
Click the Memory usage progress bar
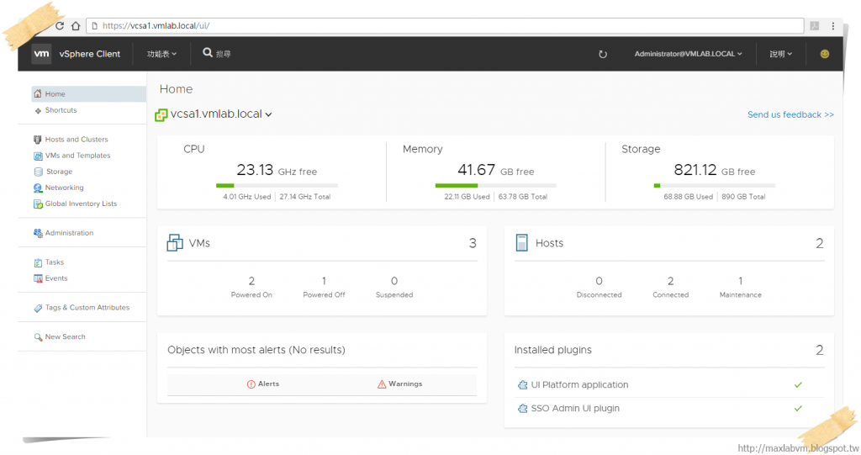tap(495, 185)
